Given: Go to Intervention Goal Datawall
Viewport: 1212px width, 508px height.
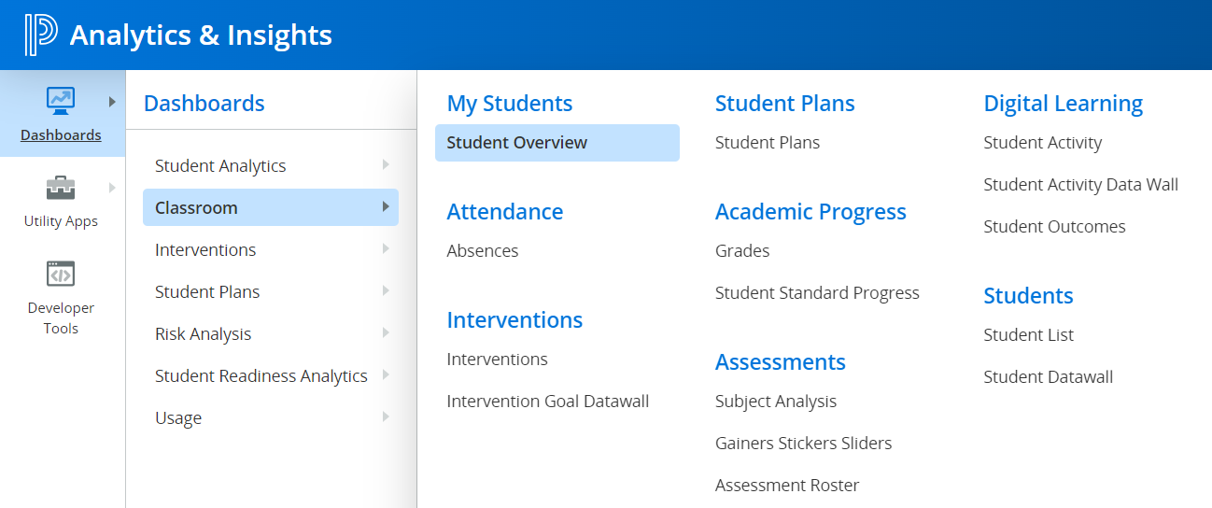Looking at the screenshot, I should pos(548,402).
